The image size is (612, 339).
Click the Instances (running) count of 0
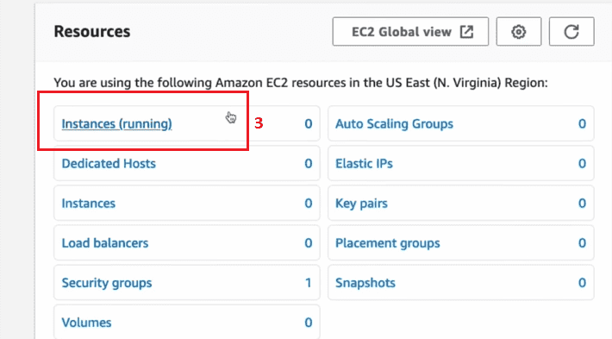[309, 124]
